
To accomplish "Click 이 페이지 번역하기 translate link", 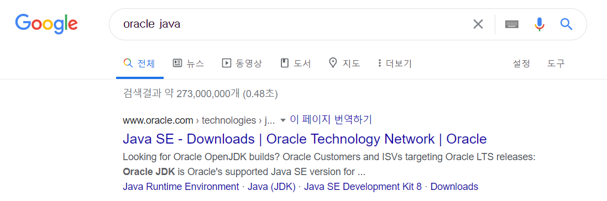I will [331, 120].
